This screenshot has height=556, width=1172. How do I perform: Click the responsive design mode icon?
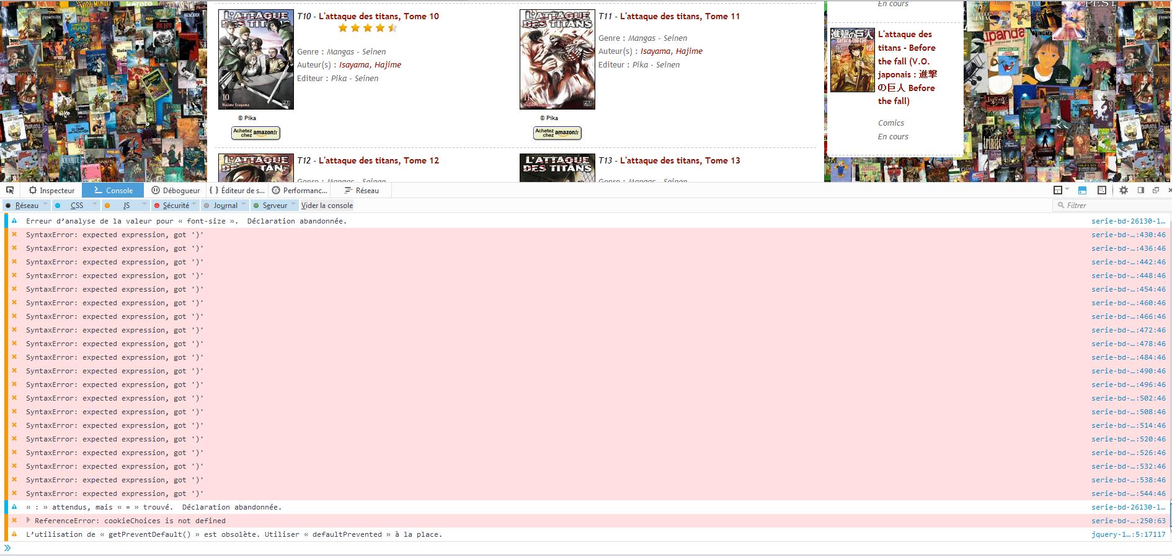click(x=1102, y=190)
